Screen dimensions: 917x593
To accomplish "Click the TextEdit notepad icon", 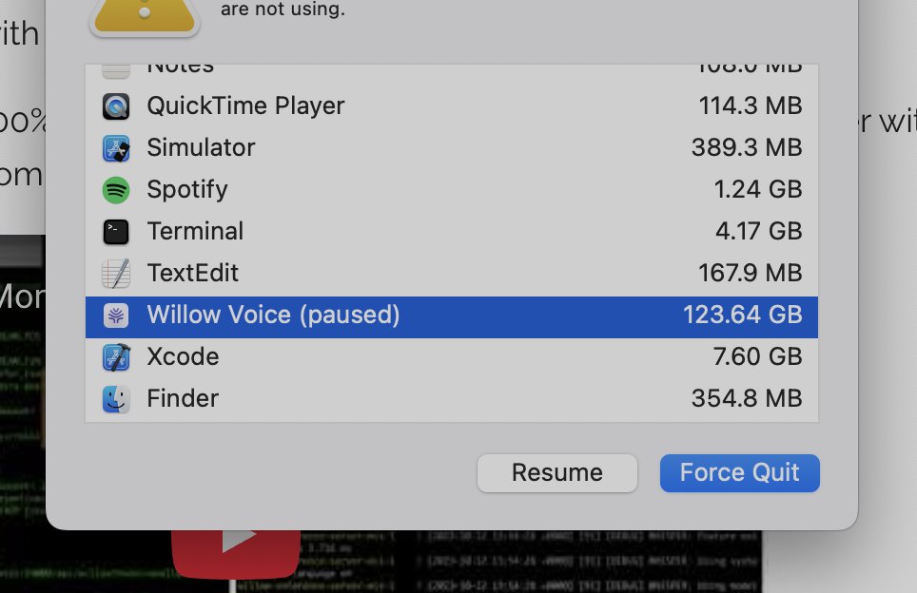I will (x=116, y=274).
